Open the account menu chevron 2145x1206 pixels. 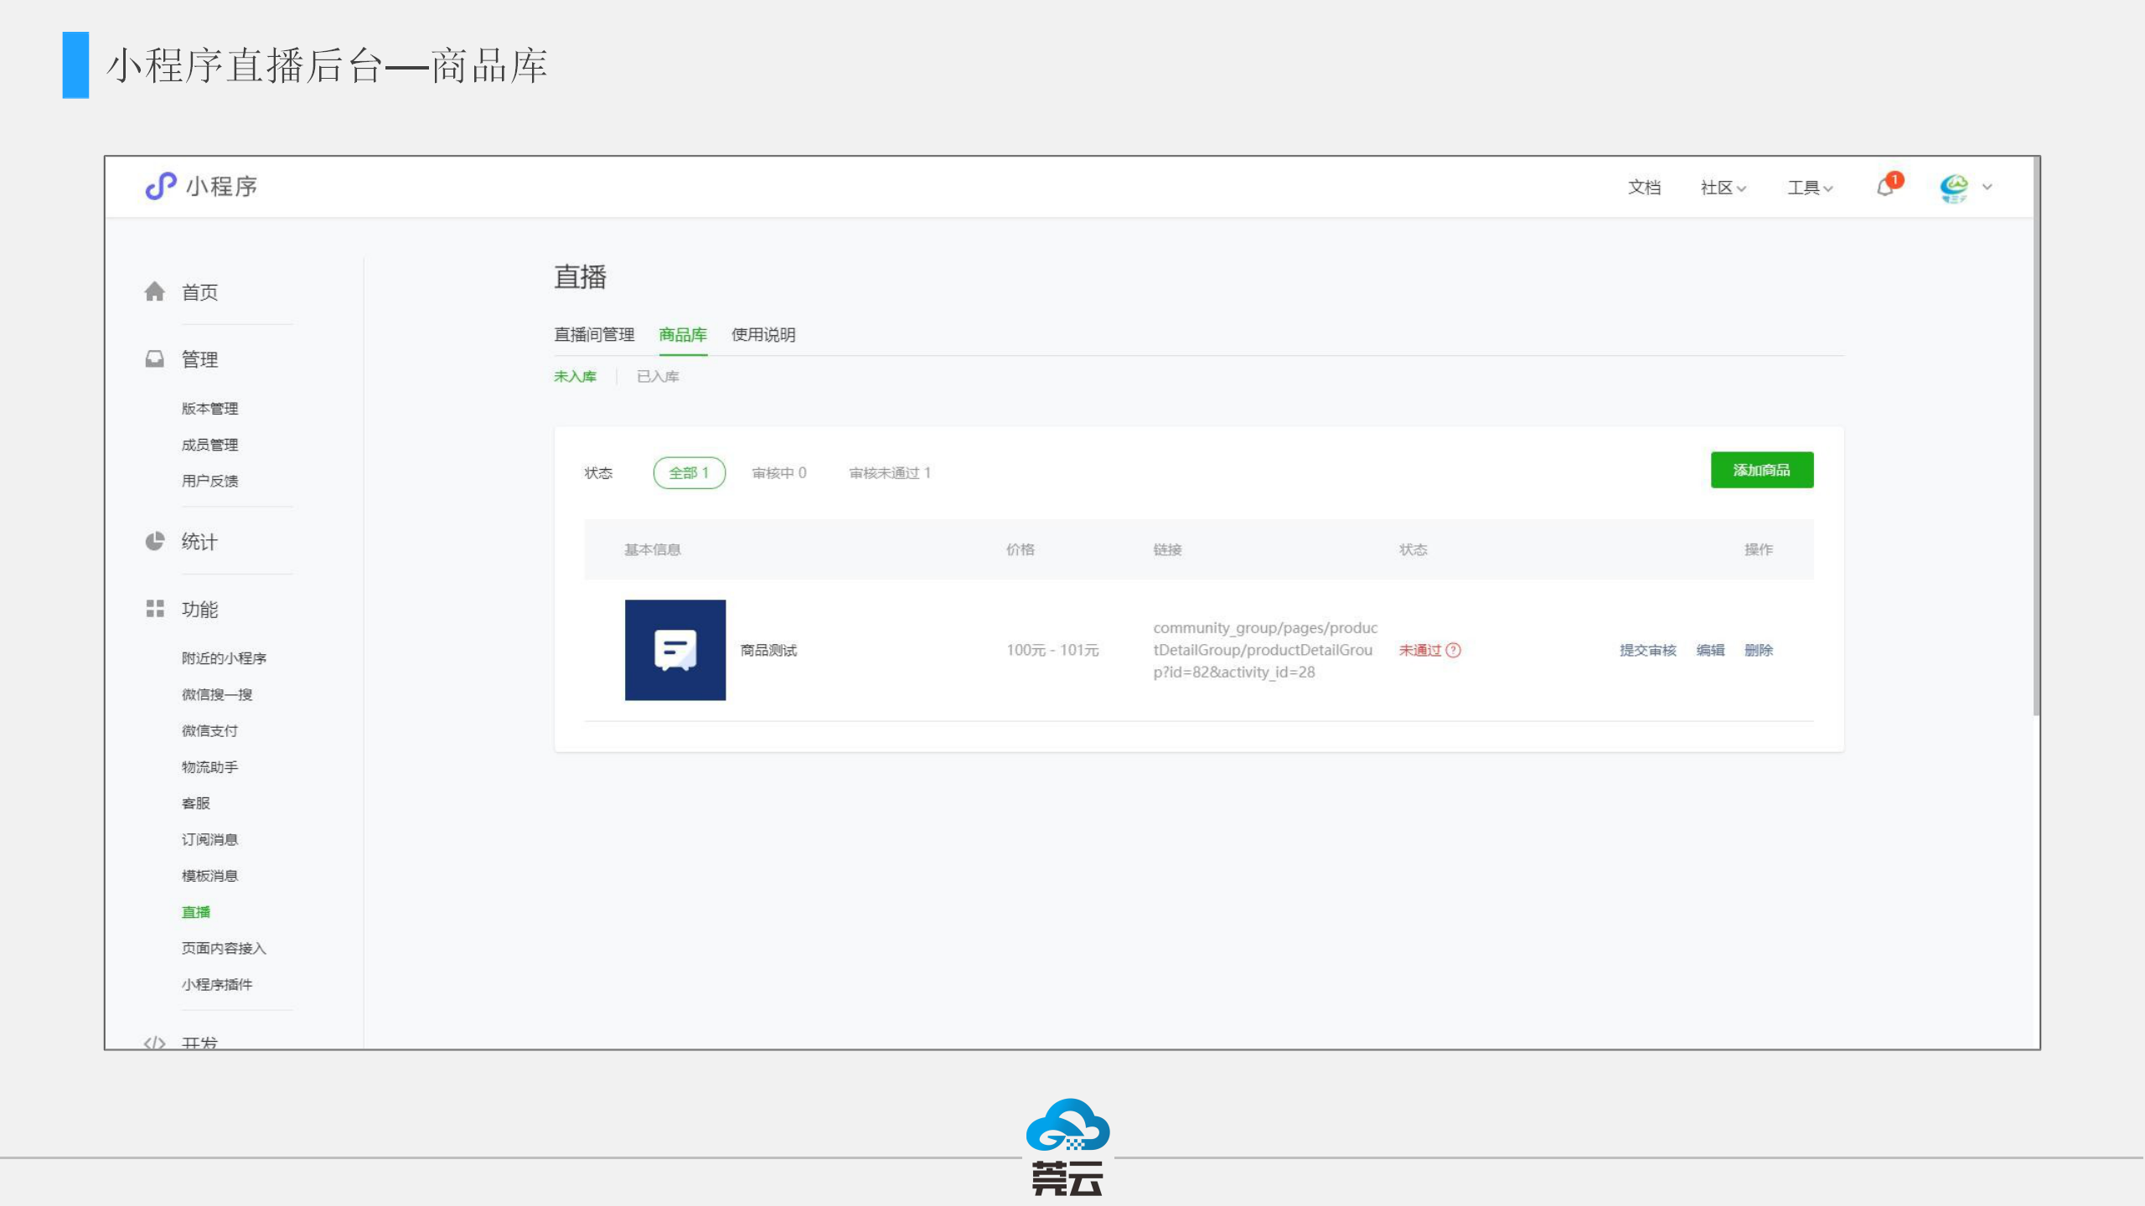coord(1987,187)
